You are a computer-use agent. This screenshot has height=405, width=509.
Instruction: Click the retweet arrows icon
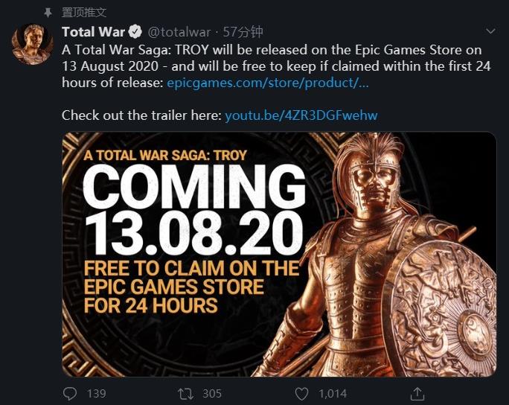coord(187,392)
